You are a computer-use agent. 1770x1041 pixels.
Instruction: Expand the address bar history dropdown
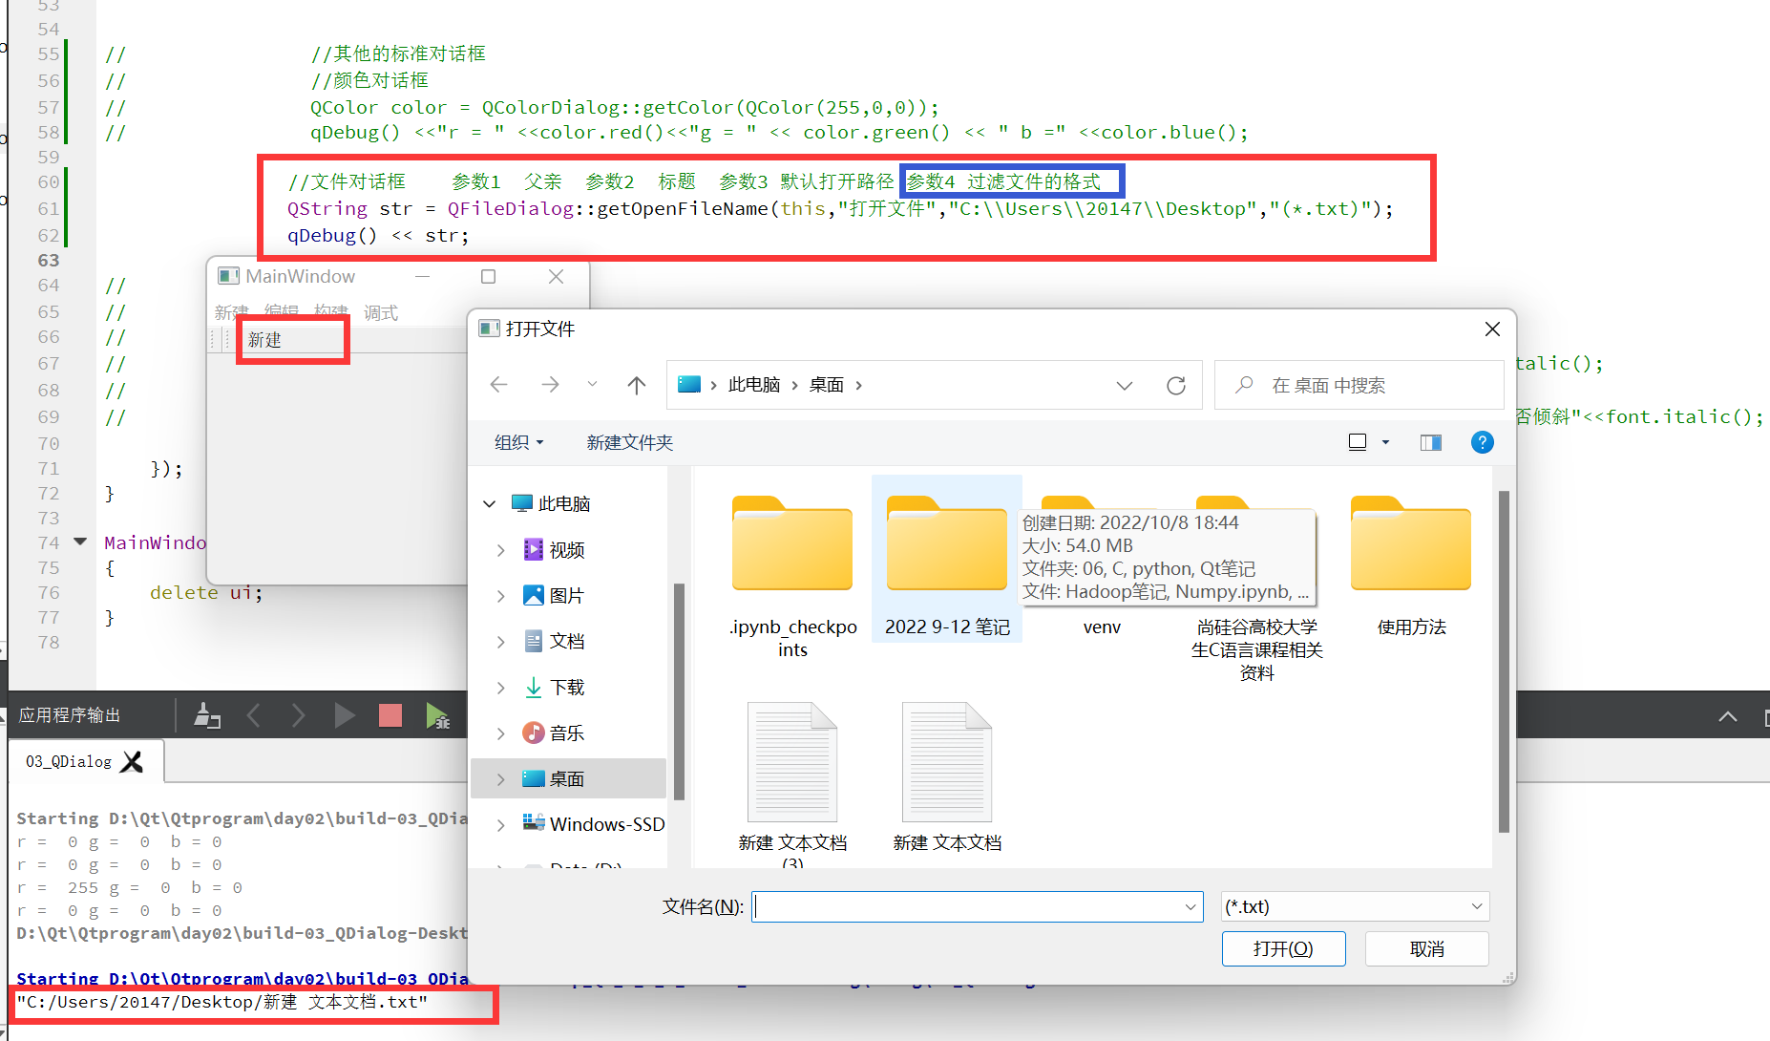tap(1125, 385)
